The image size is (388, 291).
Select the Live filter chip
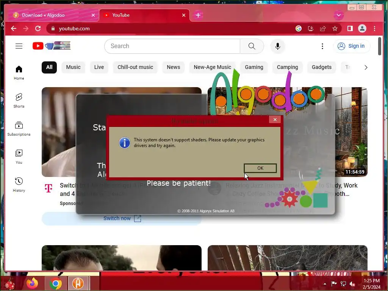coord(99,67)
